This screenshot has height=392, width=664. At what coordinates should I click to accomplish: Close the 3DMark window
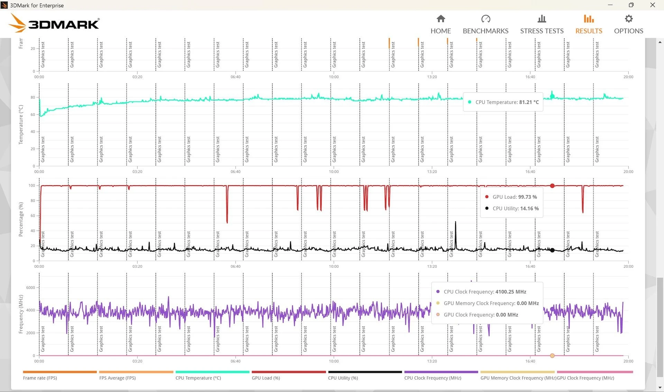(653, 5)
